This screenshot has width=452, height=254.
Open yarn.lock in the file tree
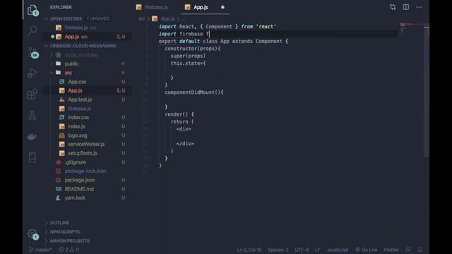point(75,198)
